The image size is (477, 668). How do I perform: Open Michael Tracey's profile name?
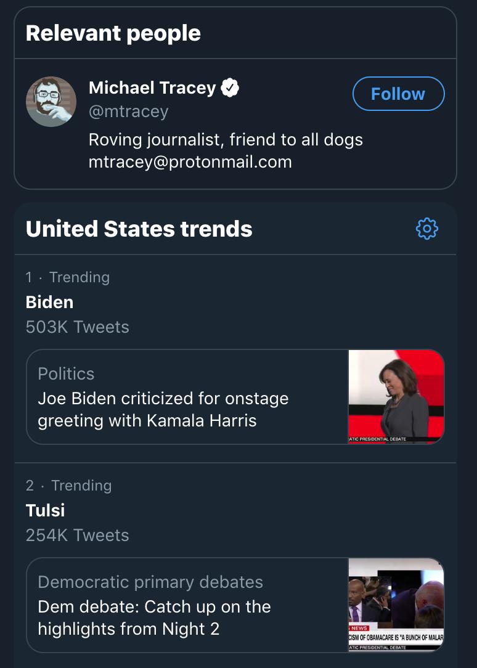[152, 88]
